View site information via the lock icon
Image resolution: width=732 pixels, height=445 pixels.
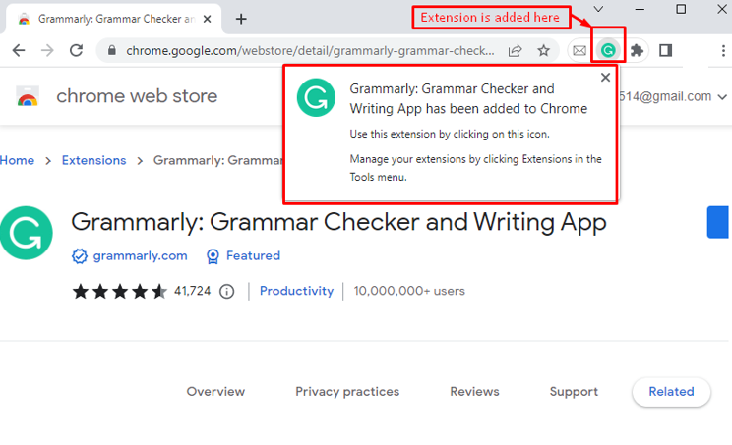pyautogui.click(x=111, y=50)
